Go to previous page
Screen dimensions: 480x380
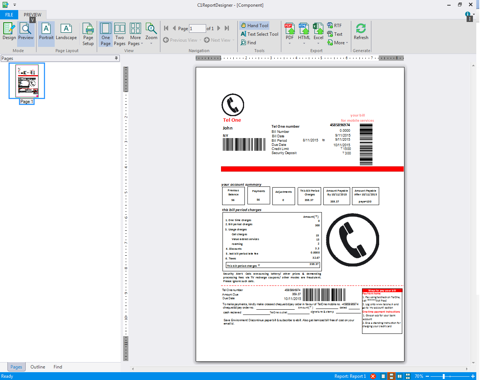click(174, 28)
